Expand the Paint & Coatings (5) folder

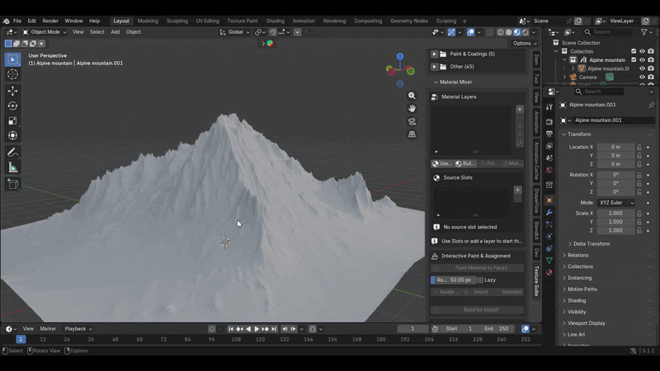click(434, 54)
